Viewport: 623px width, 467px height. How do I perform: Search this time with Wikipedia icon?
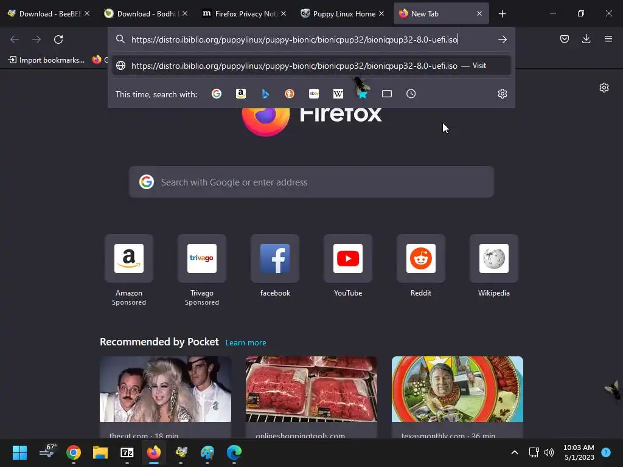point(338,94)
